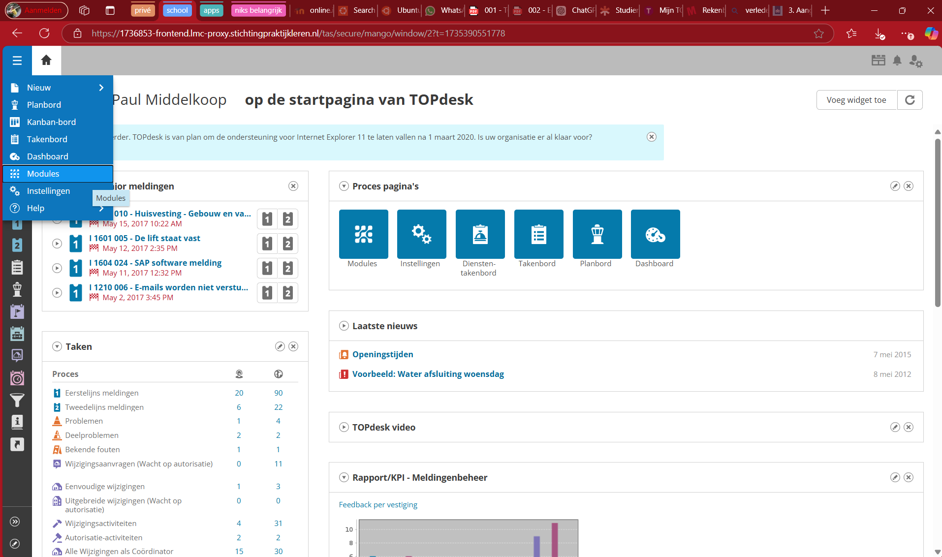Open the Diensten-takenbord tile

coord(480,234)
